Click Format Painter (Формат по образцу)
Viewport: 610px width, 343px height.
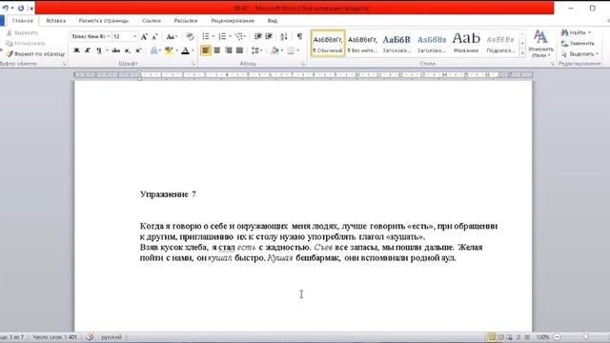point(35,54)
